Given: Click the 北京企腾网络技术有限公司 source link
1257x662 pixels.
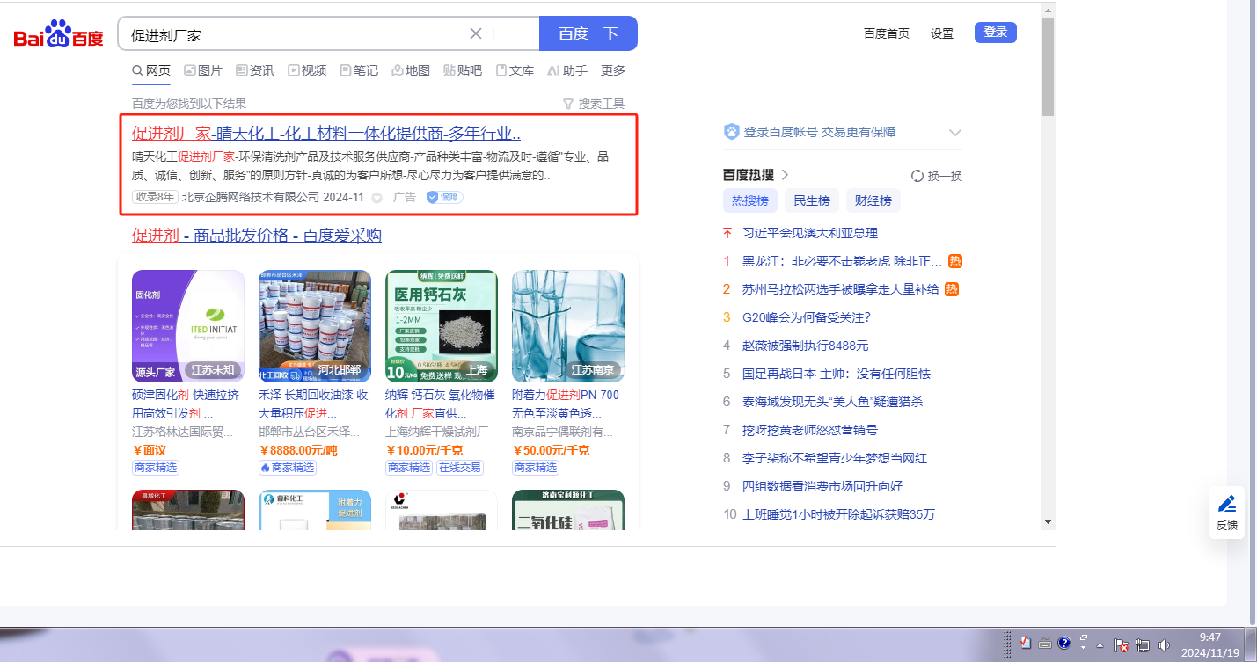Looking at the screenshot, I should click(251, 197).
